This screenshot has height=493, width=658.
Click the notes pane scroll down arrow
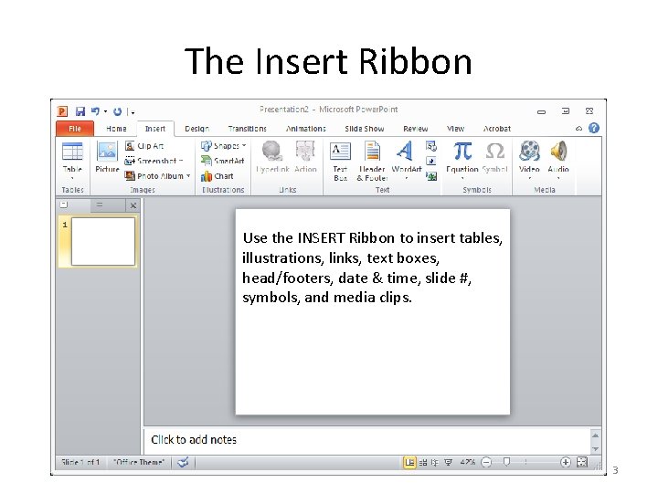[595, 449]
